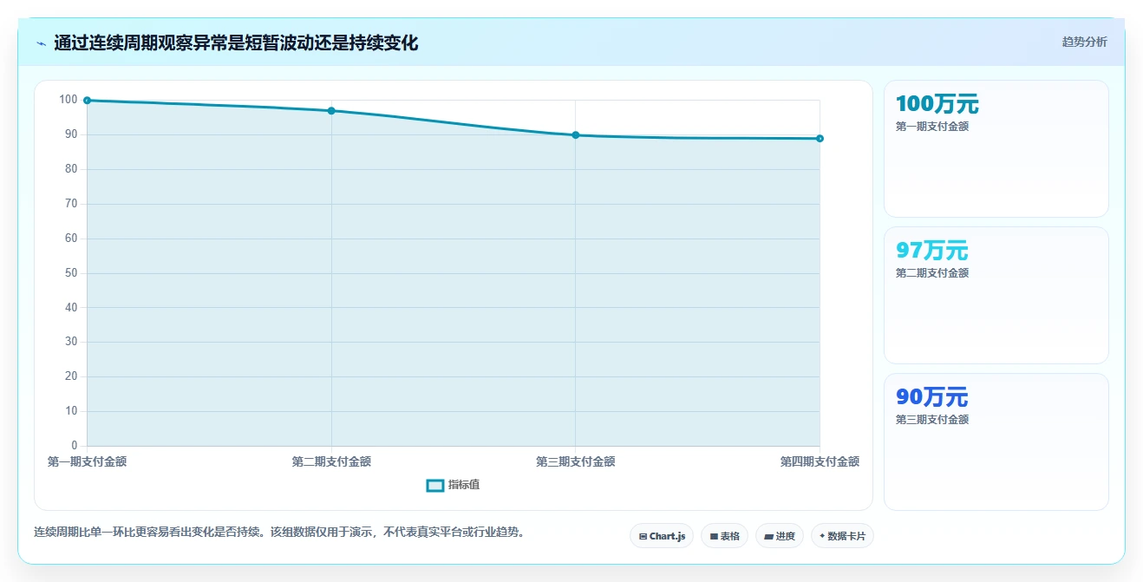
Task: Click the 97万元 value card
Action: [x=996, y=295]
